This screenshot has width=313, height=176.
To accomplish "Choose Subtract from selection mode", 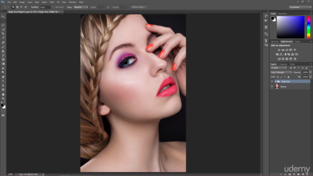I will pos(22,7).
